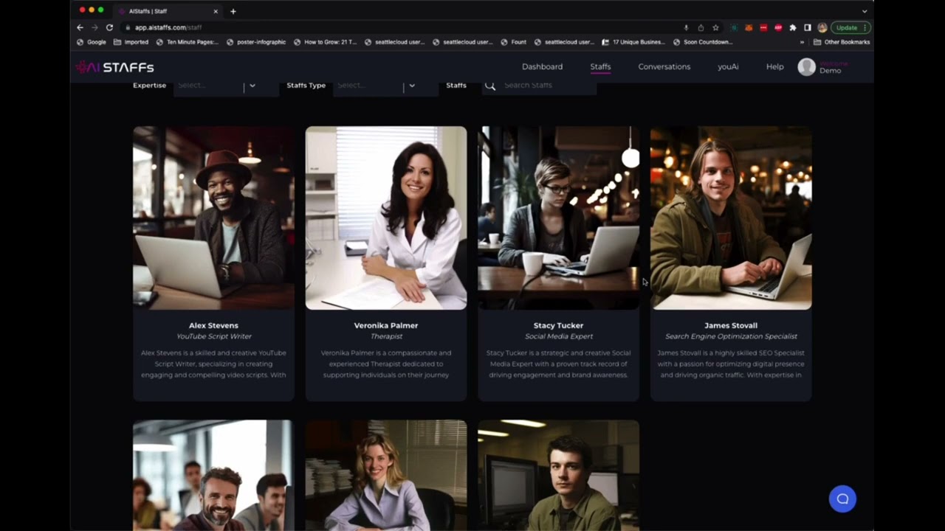
Task: Click the Chrome profile avatar in the toolbar
Action: coord(822,27)
